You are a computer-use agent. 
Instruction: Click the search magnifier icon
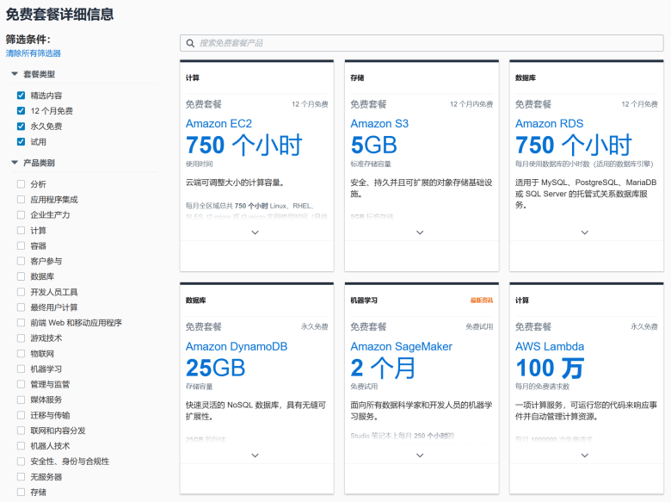(x=190, y=43)
